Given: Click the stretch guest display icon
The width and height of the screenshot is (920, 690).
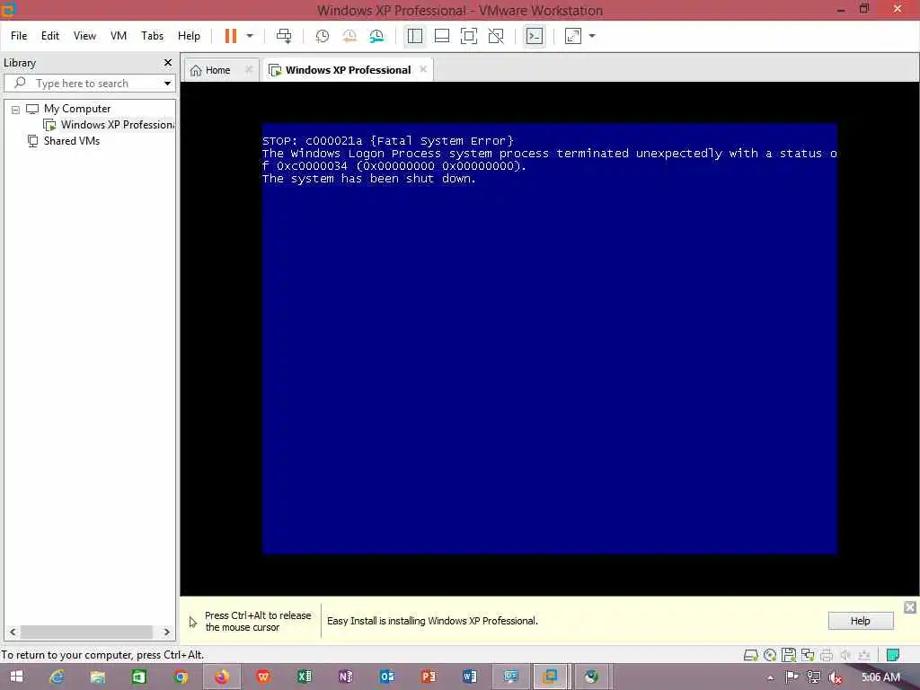Looking at the screenshot, I should tap(573, 36).
